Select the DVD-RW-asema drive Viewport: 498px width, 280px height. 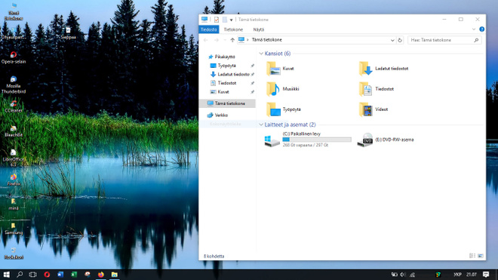(386, 140)
